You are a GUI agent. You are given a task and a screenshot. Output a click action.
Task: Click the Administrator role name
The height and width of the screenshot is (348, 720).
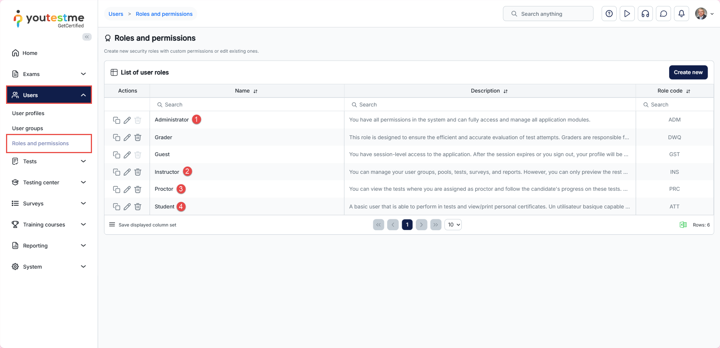click(172, 120)
